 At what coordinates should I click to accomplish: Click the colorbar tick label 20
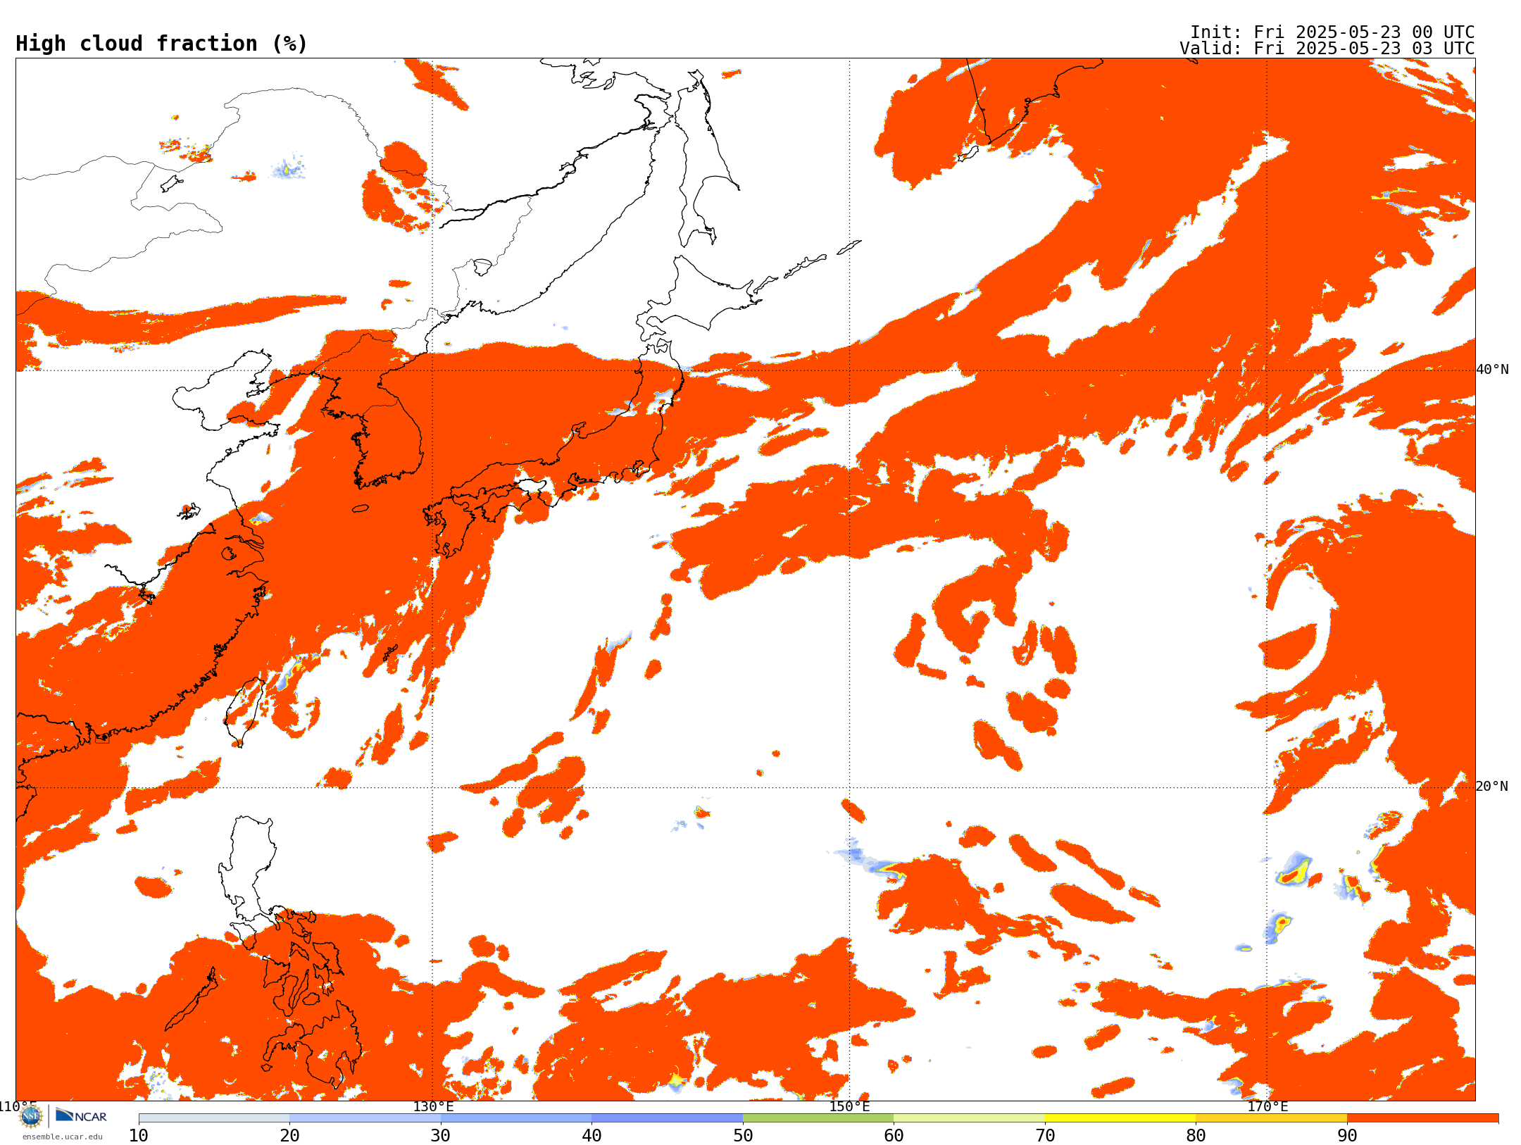289,1136
